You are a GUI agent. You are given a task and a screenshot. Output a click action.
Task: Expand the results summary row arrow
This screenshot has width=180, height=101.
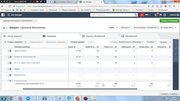coord(14,84)
